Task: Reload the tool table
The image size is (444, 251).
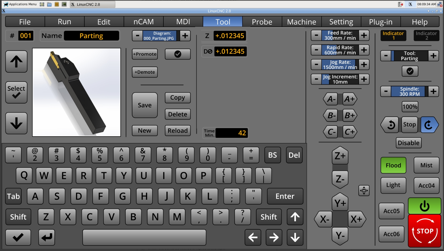Action: click(178, 131)
